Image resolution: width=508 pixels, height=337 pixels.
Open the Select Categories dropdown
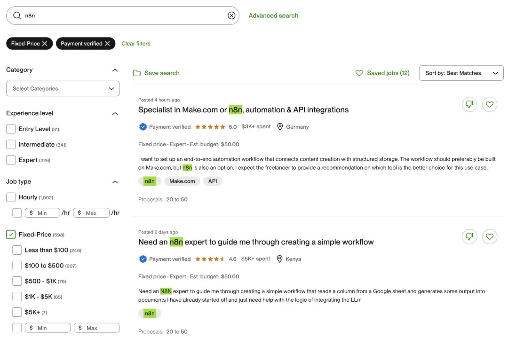coord(63,88)
